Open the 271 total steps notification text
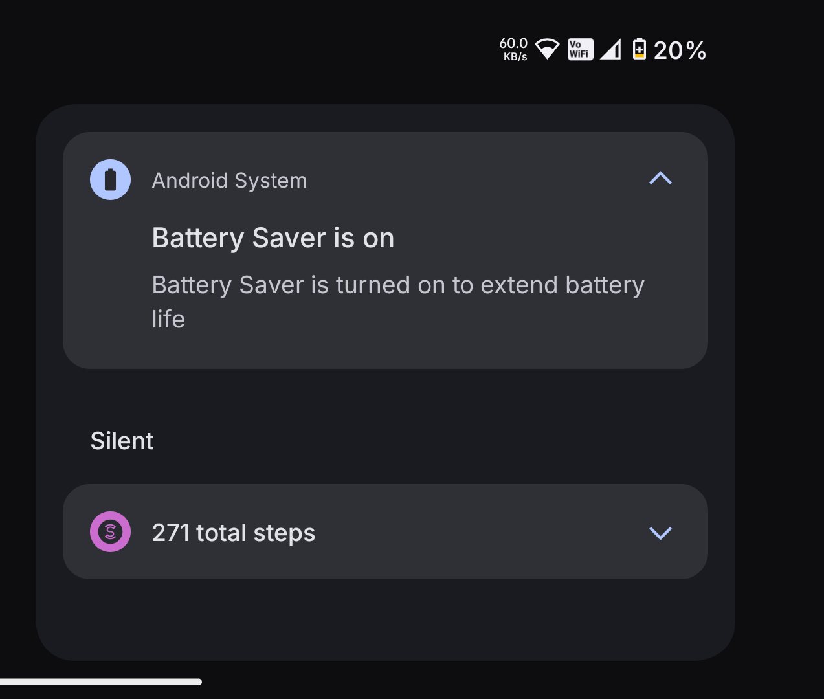Viewport: 824px width, 699px height. 234,533
